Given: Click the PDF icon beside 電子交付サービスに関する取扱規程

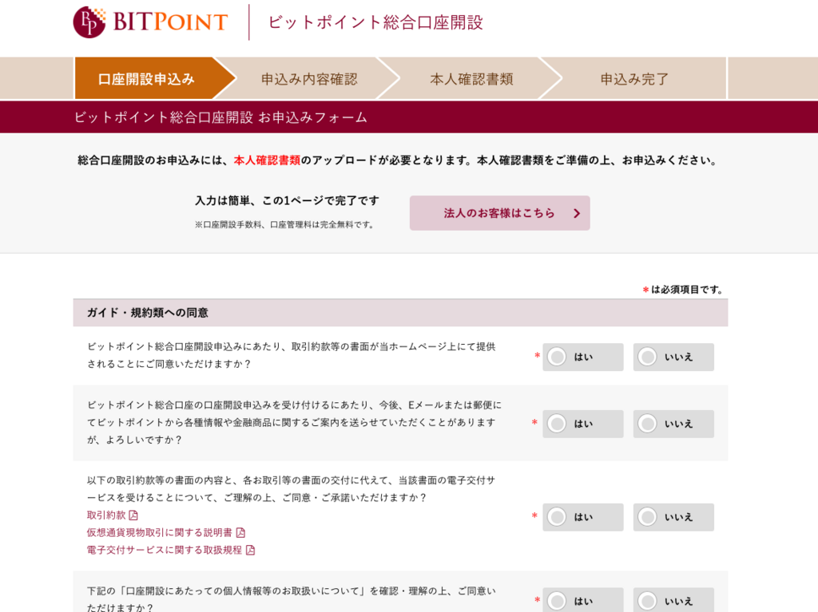Looking at the screenshot, I should 250,550.
